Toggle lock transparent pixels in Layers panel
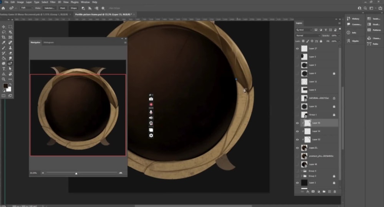This screenshot has height=207, width=384. (303, 41)
